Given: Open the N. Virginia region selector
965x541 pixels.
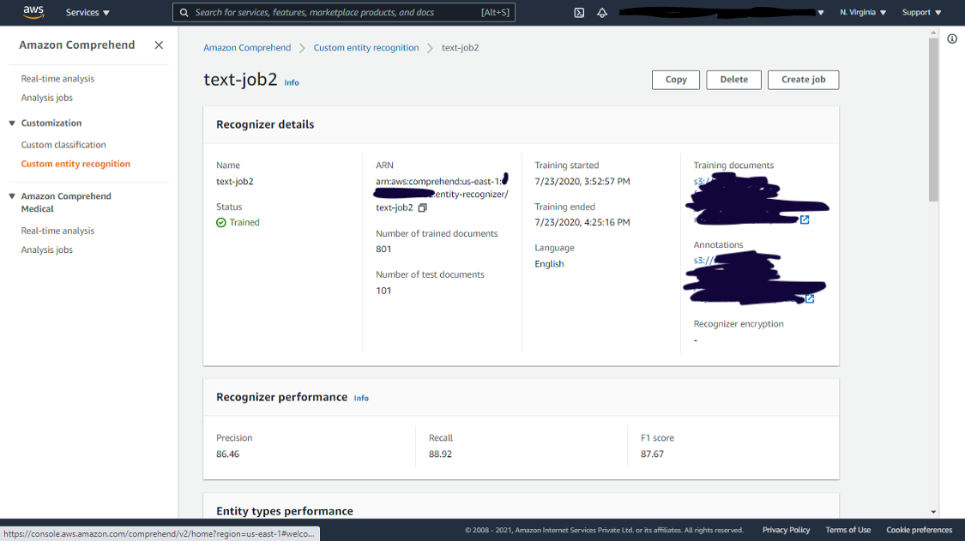Looking at the screenshot, I should click(x=863, y=12).
